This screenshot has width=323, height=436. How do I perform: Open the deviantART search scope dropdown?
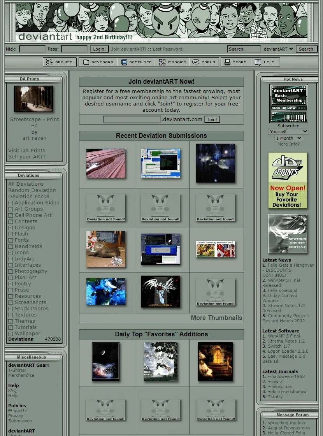coord(278,49)
